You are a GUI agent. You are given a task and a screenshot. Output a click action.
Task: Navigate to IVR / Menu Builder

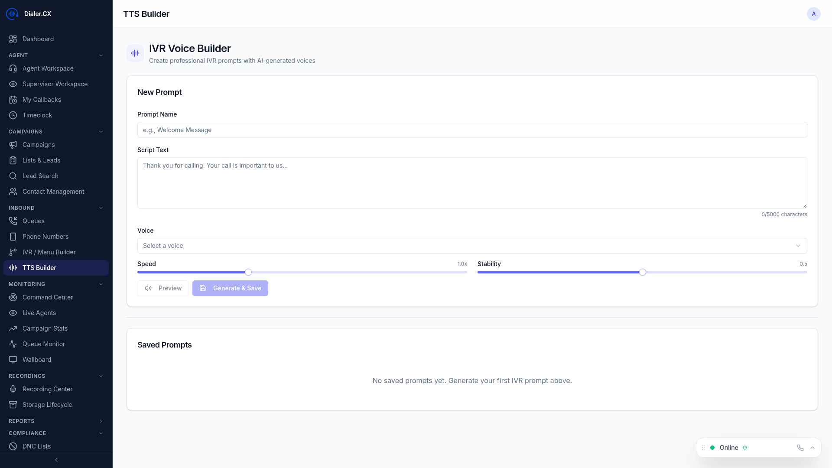coord(50,252)
